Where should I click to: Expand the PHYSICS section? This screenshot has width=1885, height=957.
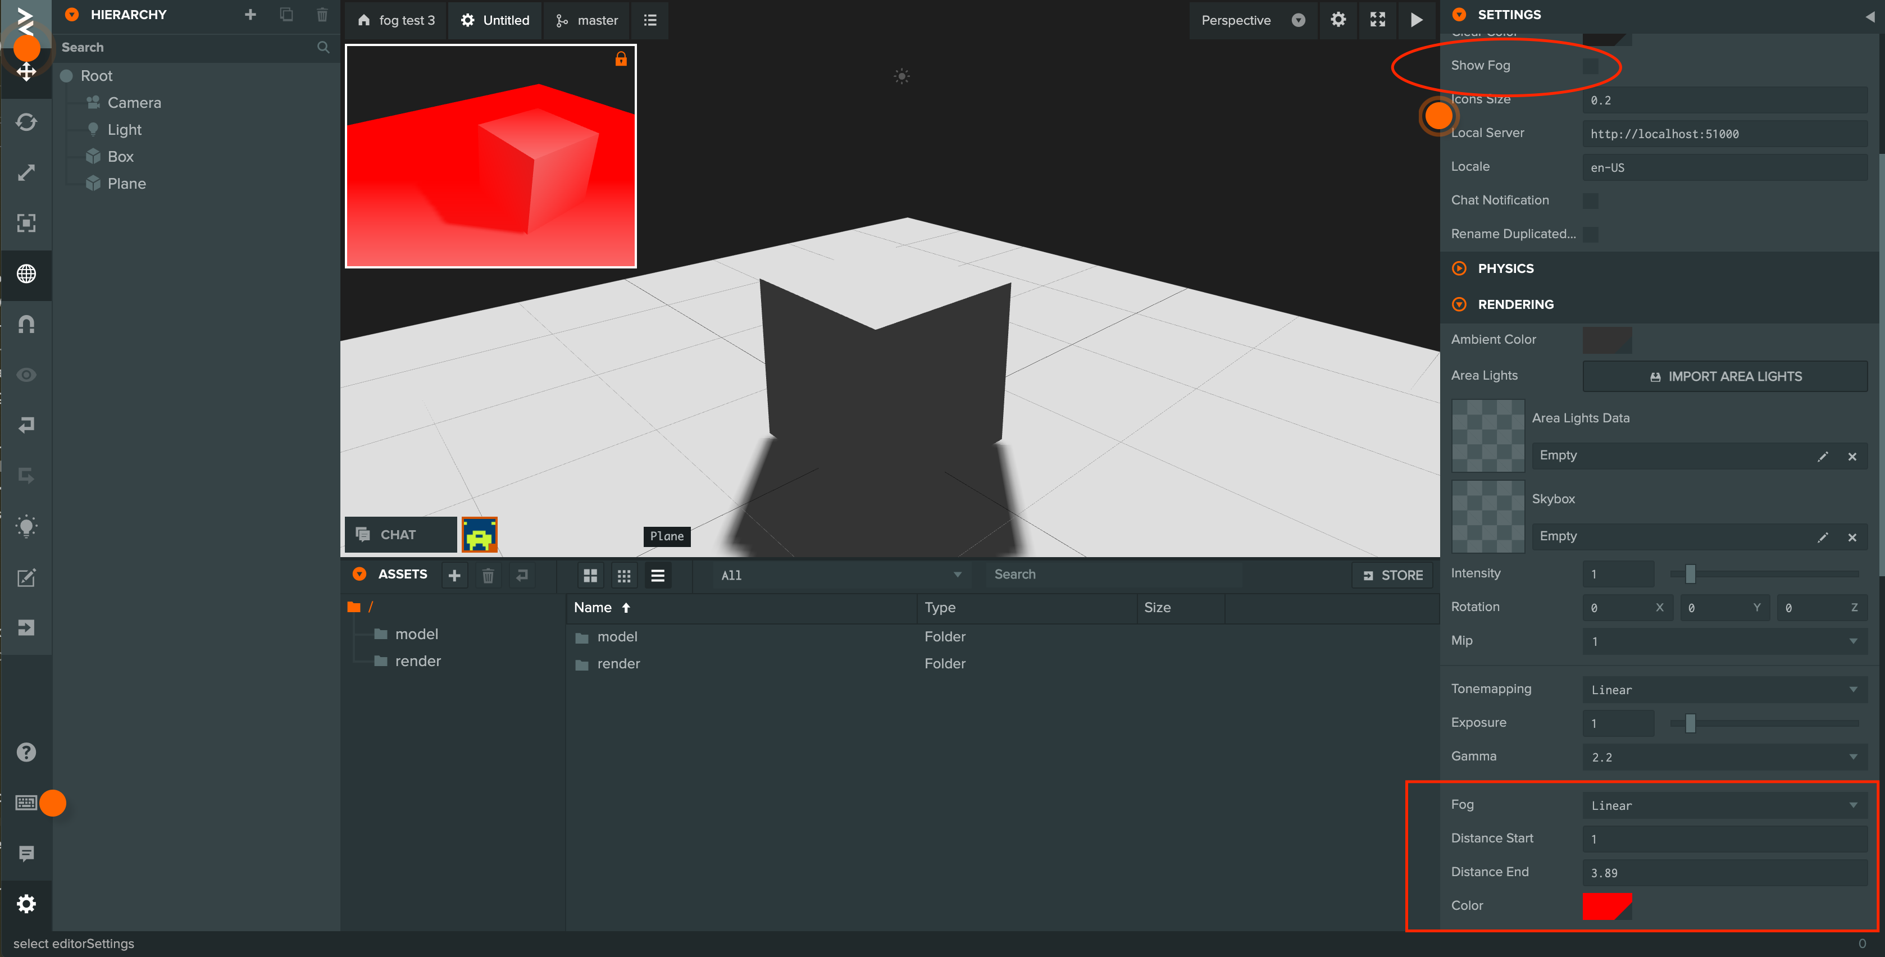pyautogui.click(x=1460, y=268)
